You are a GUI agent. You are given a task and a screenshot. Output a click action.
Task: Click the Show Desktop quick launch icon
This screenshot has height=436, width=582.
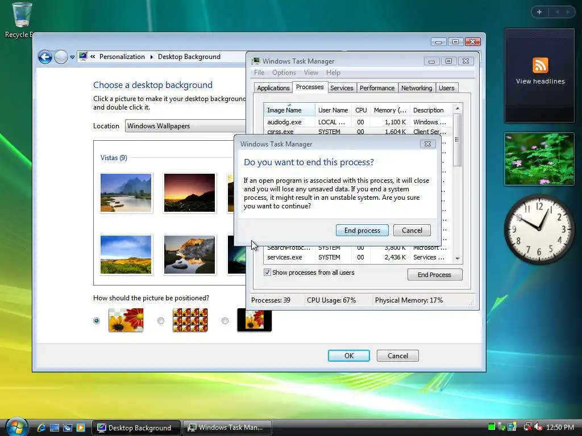tap(55, 427)
